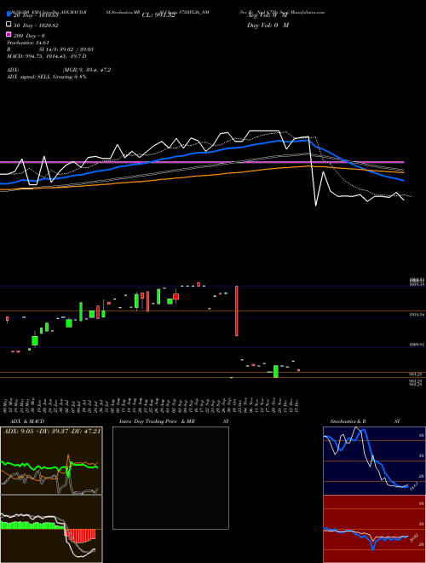This screenshot has height=563, width=426.
Task: Click the '(MGR) 9, 39.4, 47.2' values
Action: 86,70
